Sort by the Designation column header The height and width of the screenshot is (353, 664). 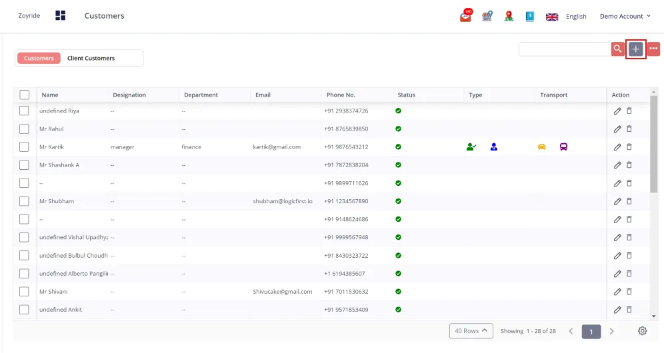(129, 95)
